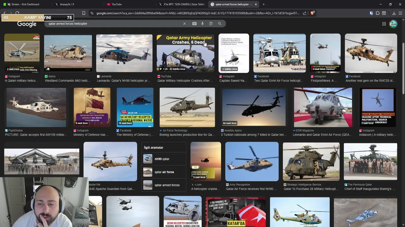Bookmark this page

click(84, 13)
